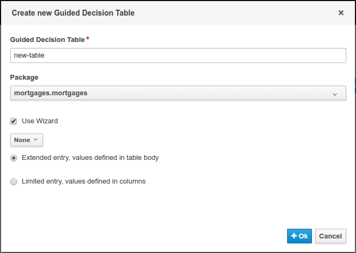Click the 'Create new Guided Decision Table' title

(73, 13)
